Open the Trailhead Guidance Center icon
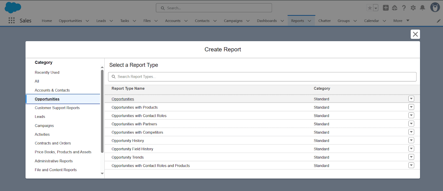Image resolution: width=443 pixels, height=191 pixels. tap(395, 8)
